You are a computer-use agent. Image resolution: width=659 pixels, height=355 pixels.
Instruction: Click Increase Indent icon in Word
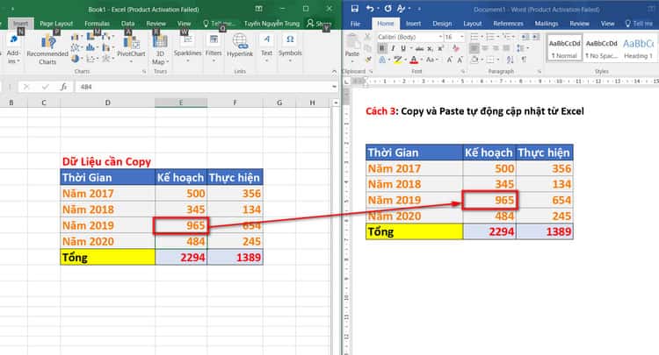point(535,38)
